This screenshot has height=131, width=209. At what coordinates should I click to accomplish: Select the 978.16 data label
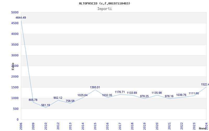click(x=169, y=96)
